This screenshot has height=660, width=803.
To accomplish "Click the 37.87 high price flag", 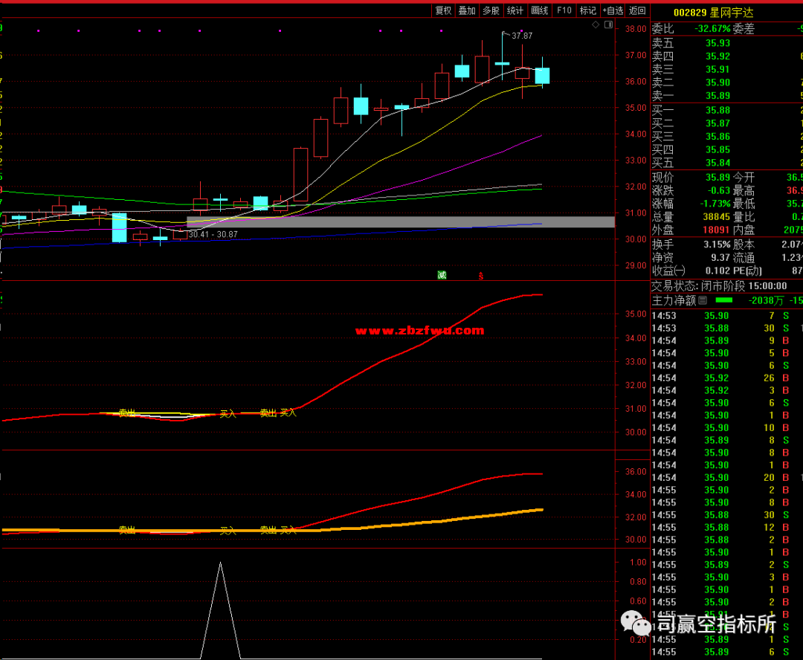I will [x=522, y=36].
